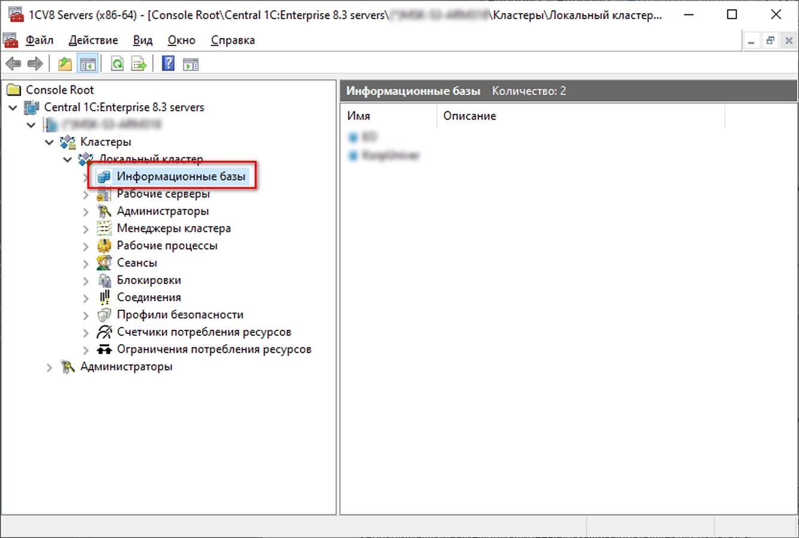The image size is (799, 538).
Task: Refresh the view using the green refresh icon
Action: 117,63
